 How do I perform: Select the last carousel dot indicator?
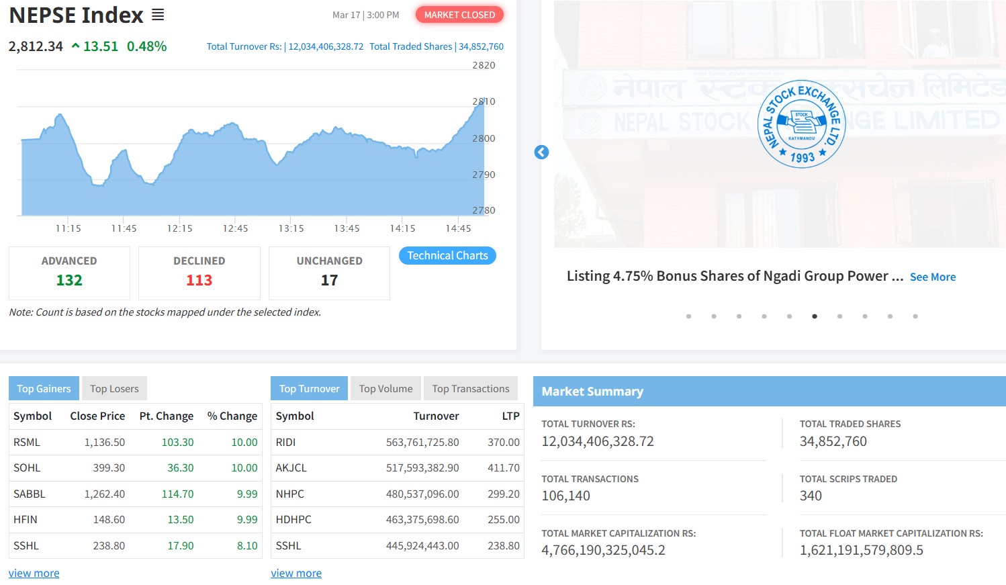tap(915, 316)
